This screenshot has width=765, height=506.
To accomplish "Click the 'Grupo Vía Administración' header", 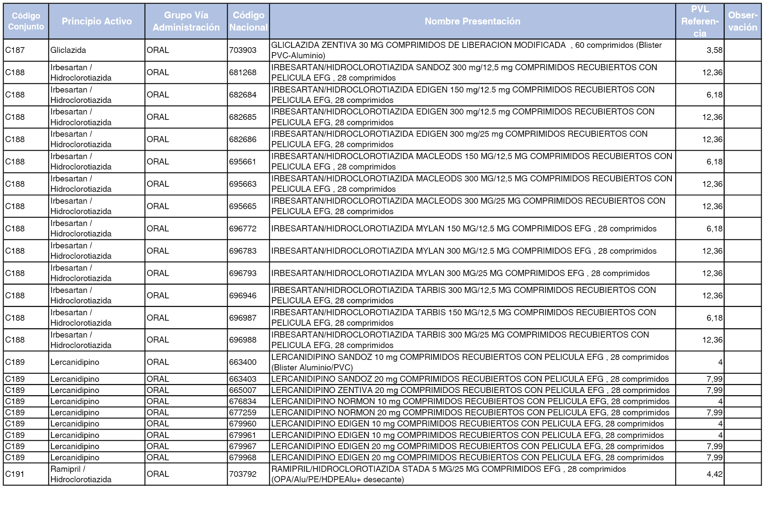I will coord(186,21).
